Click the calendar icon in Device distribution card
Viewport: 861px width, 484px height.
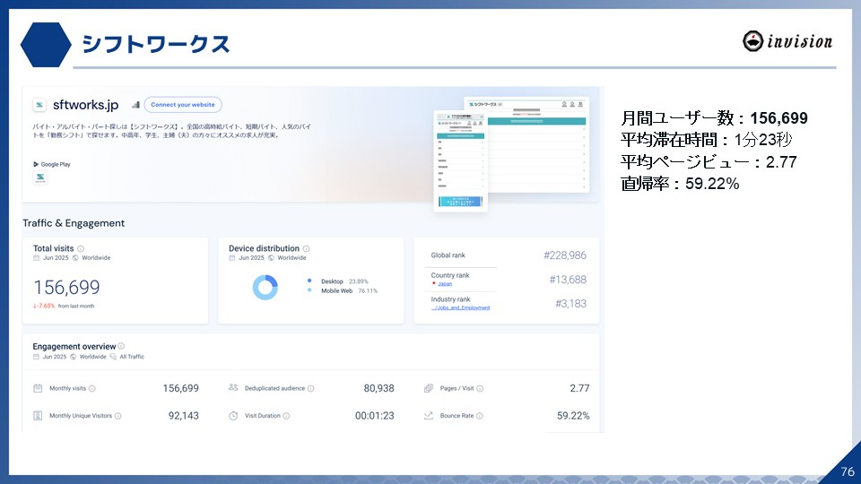pos(231,258)
